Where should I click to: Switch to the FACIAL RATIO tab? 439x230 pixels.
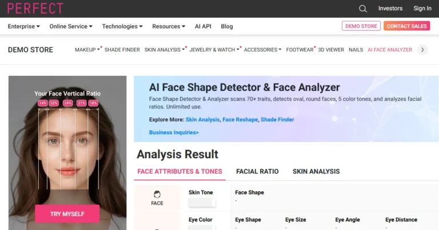[x=257, y=171]
